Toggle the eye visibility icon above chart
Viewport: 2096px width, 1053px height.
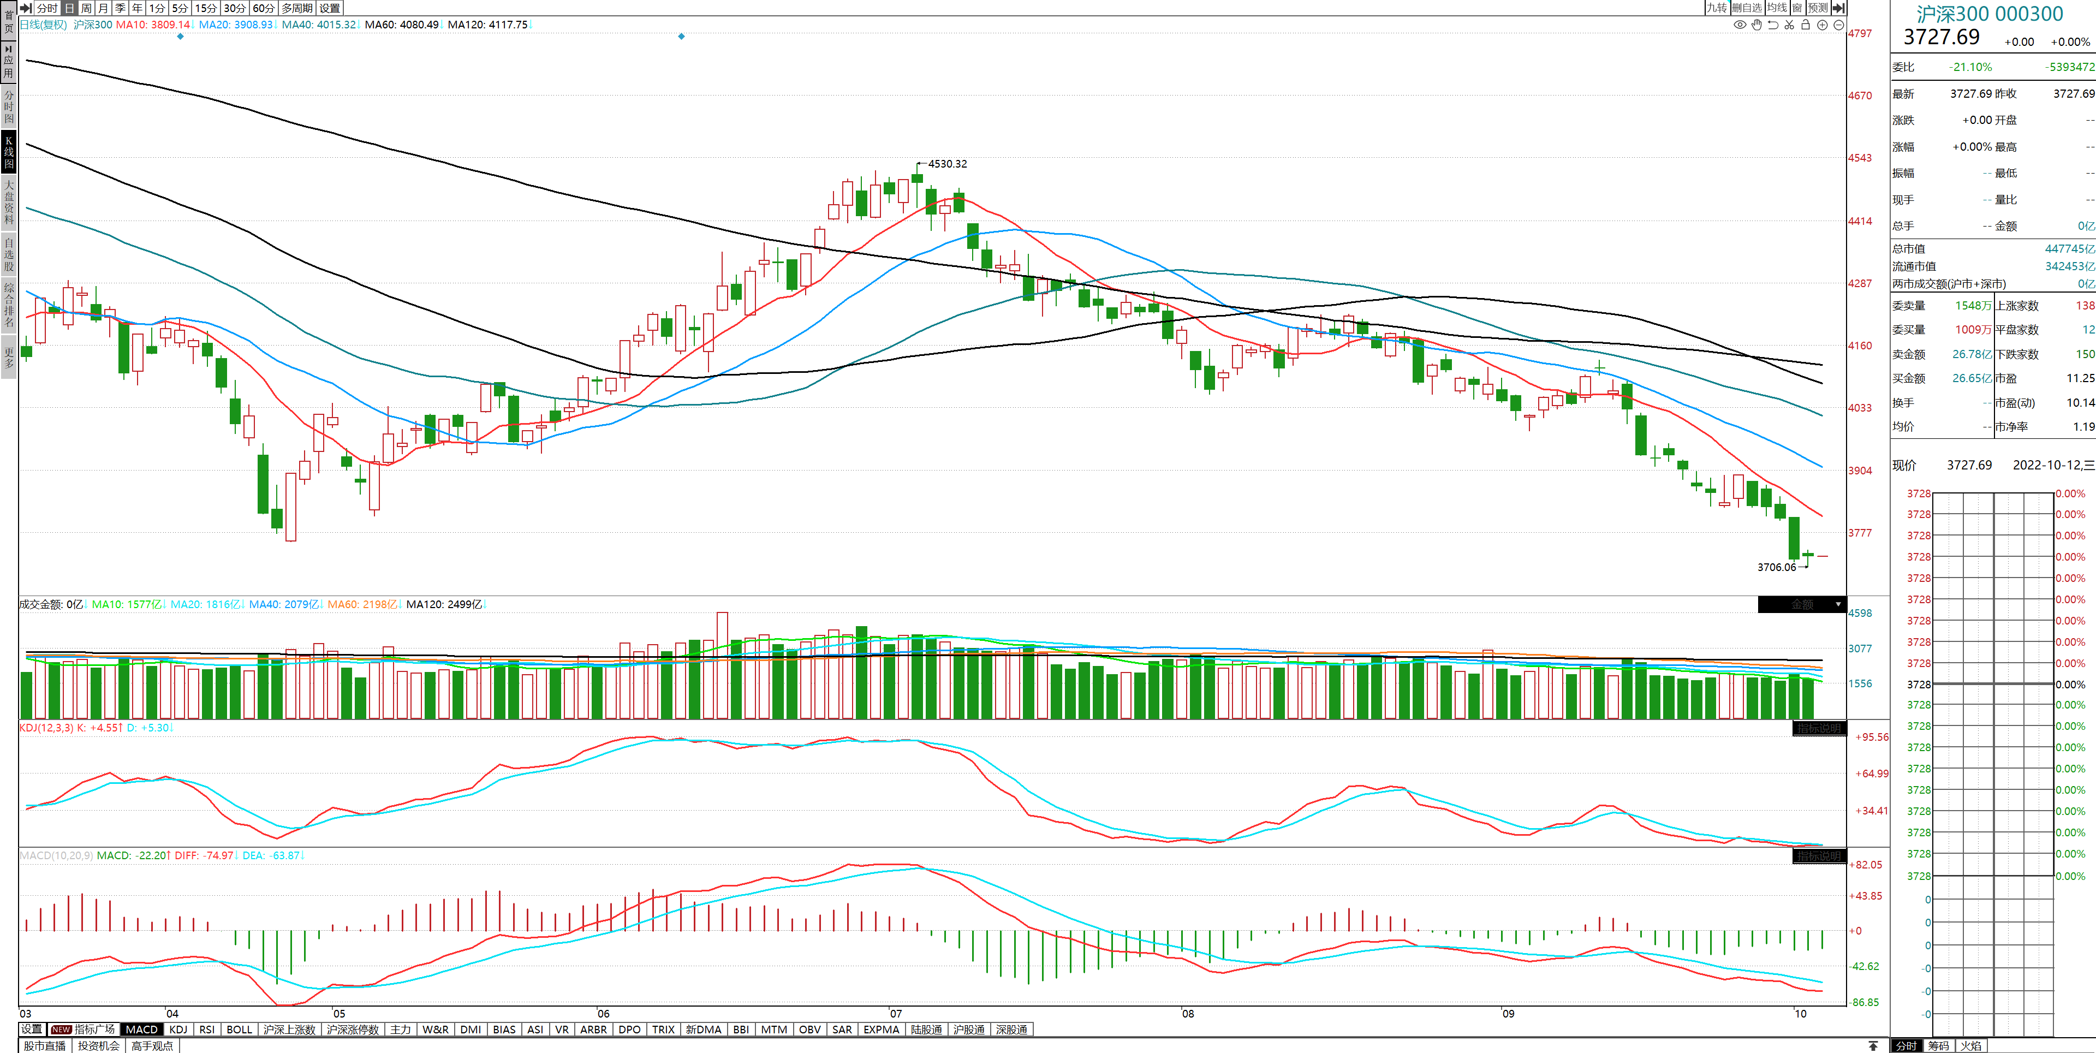[x=1740, y=25]
